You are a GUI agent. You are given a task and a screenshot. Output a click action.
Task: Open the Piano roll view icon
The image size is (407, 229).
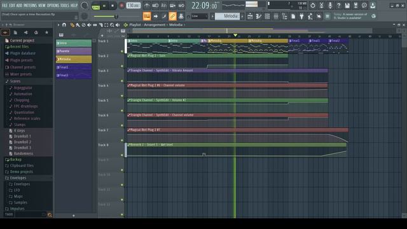(259, 17)
